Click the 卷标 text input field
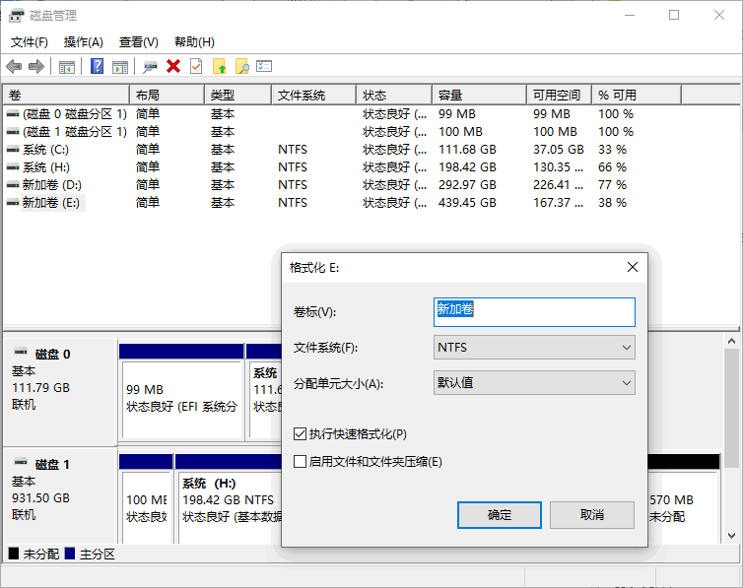This screenshot has width=743, height=588. tap(534, 311)
